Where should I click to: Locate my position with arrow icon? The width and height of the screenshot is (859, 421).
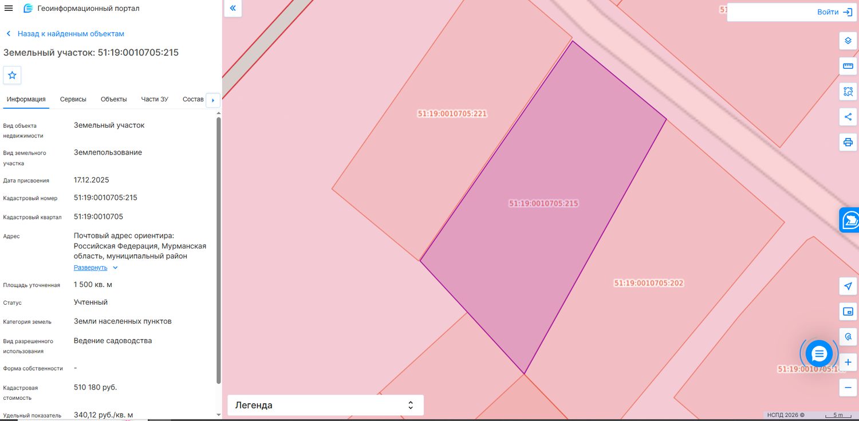point(848,286)
